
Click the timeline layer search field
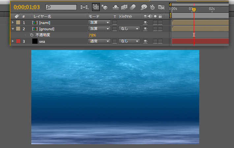[61, 7]
